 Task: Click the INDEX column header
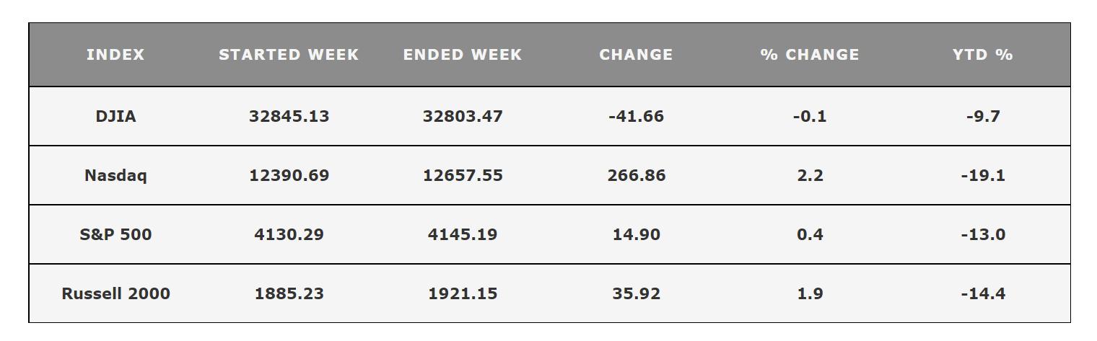[x=115, y=55]
